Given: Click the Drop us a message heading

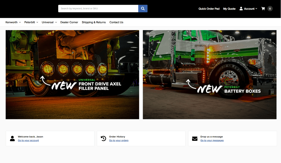Looking at the screenshot, I should (211, 137).
